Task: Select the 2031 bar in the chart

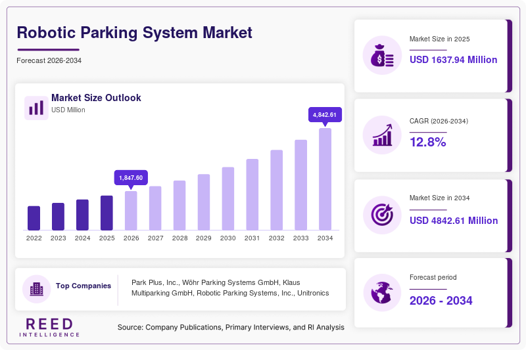Action: pos(252,194)
